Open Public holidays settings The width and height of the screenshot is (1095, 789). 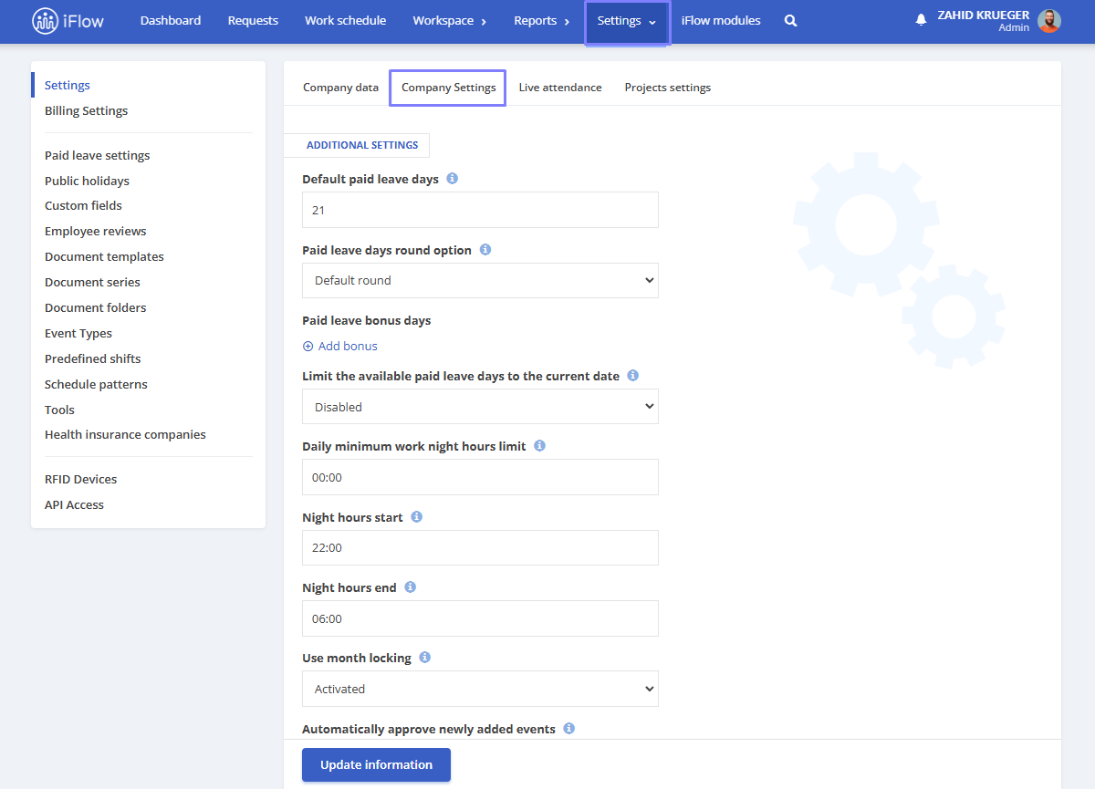click(x=87, y=181)
